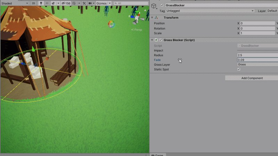278x156 pixels.
Task: Toggle scene audio speaker icon
Action: coord(47,3)
